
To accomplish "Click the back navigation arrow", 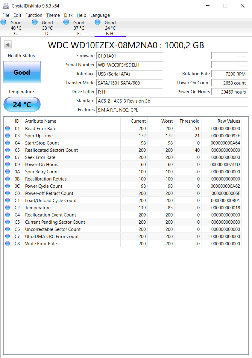I will coord(8,44).
